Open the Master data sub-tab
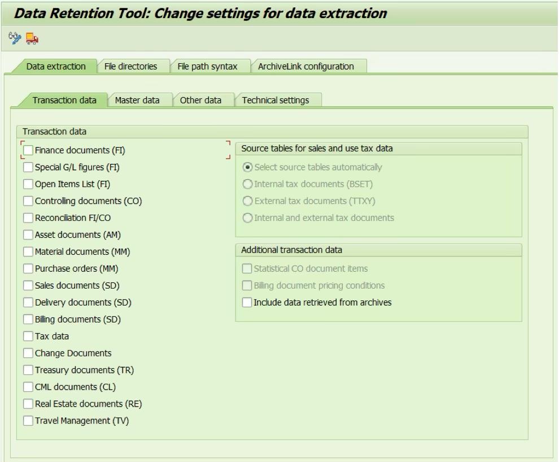Viewport: 559px width, 462px height. pyautogui.click(x=137, y=100)
